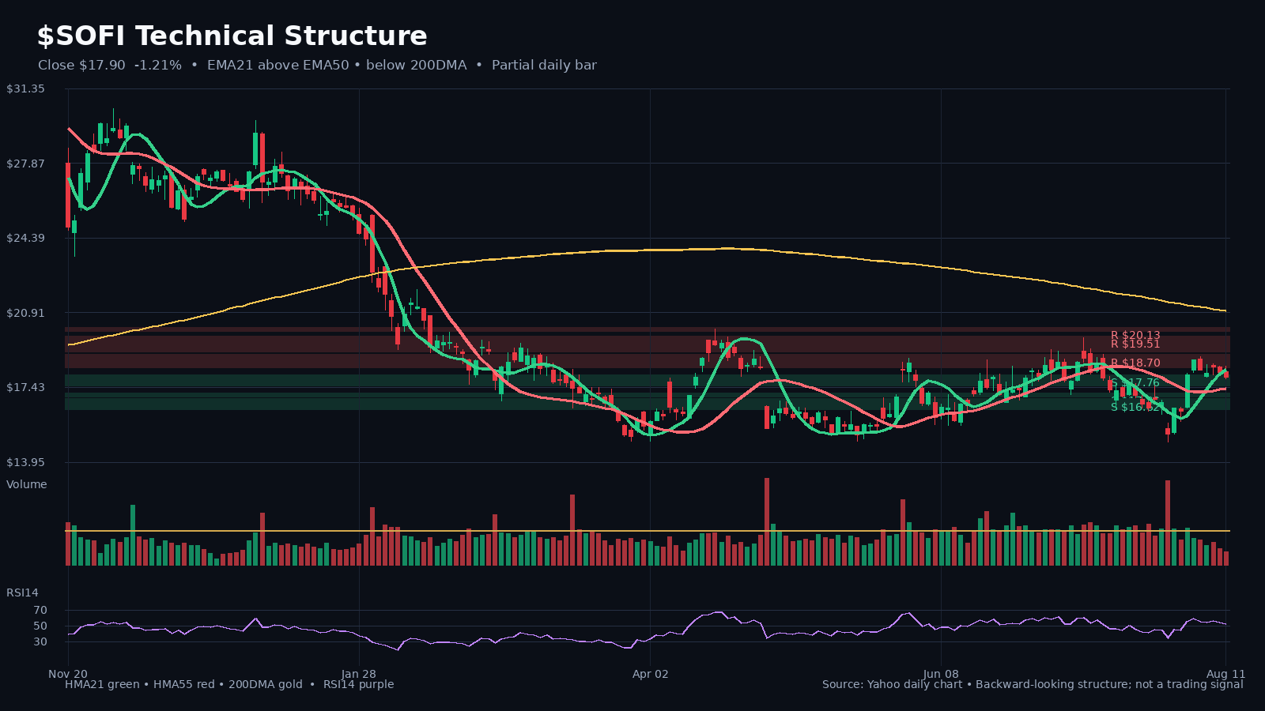The width and height of the screenshot is (1265, 711).
Task: Click the "Nov 20" date axis label
Action: click(68, 674)
